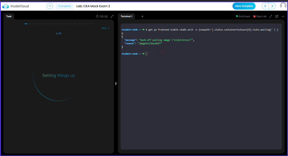This screenshot has width=288, height=156.
Task: Click the Stop Lab button
Action: [x=260, y=17]
